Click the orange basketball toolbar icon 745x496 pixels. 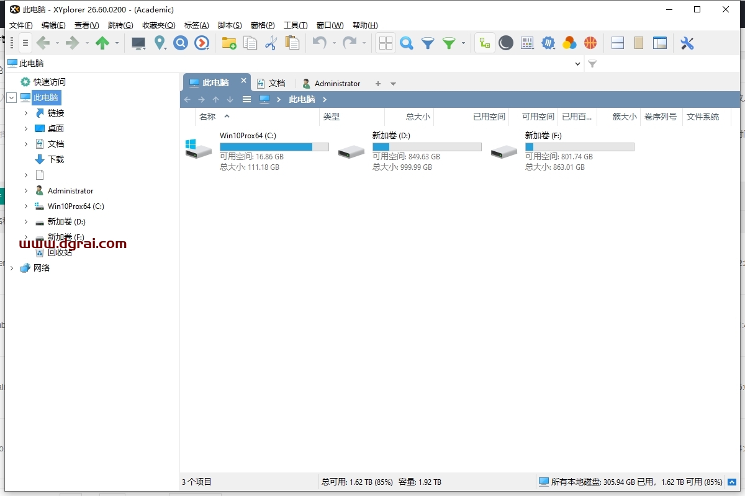tap(590, 43)
